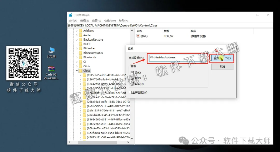Click the tree pane horizontal scroll right arrow
280x152 pixels.
tap(128, 142)
